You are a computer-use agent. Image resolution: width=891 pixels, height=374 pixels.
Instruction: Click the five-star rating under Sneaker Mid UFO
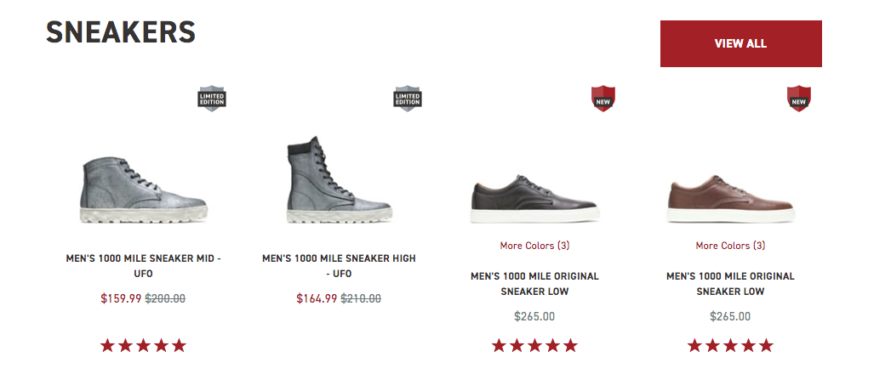coord(143,345)
